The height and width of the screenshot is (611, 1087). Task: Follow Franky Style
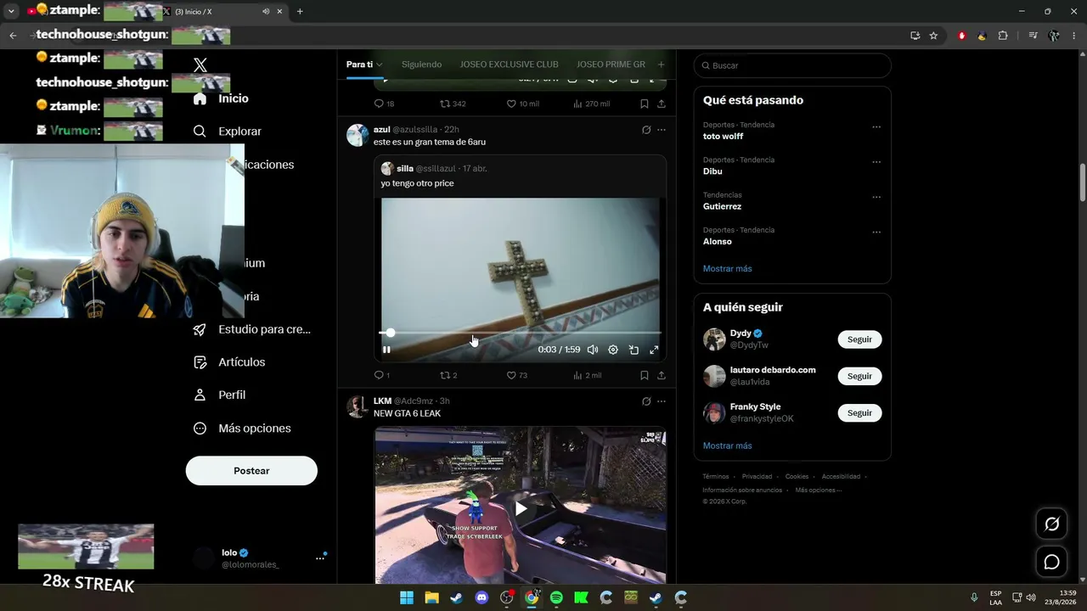click(859, 412)
